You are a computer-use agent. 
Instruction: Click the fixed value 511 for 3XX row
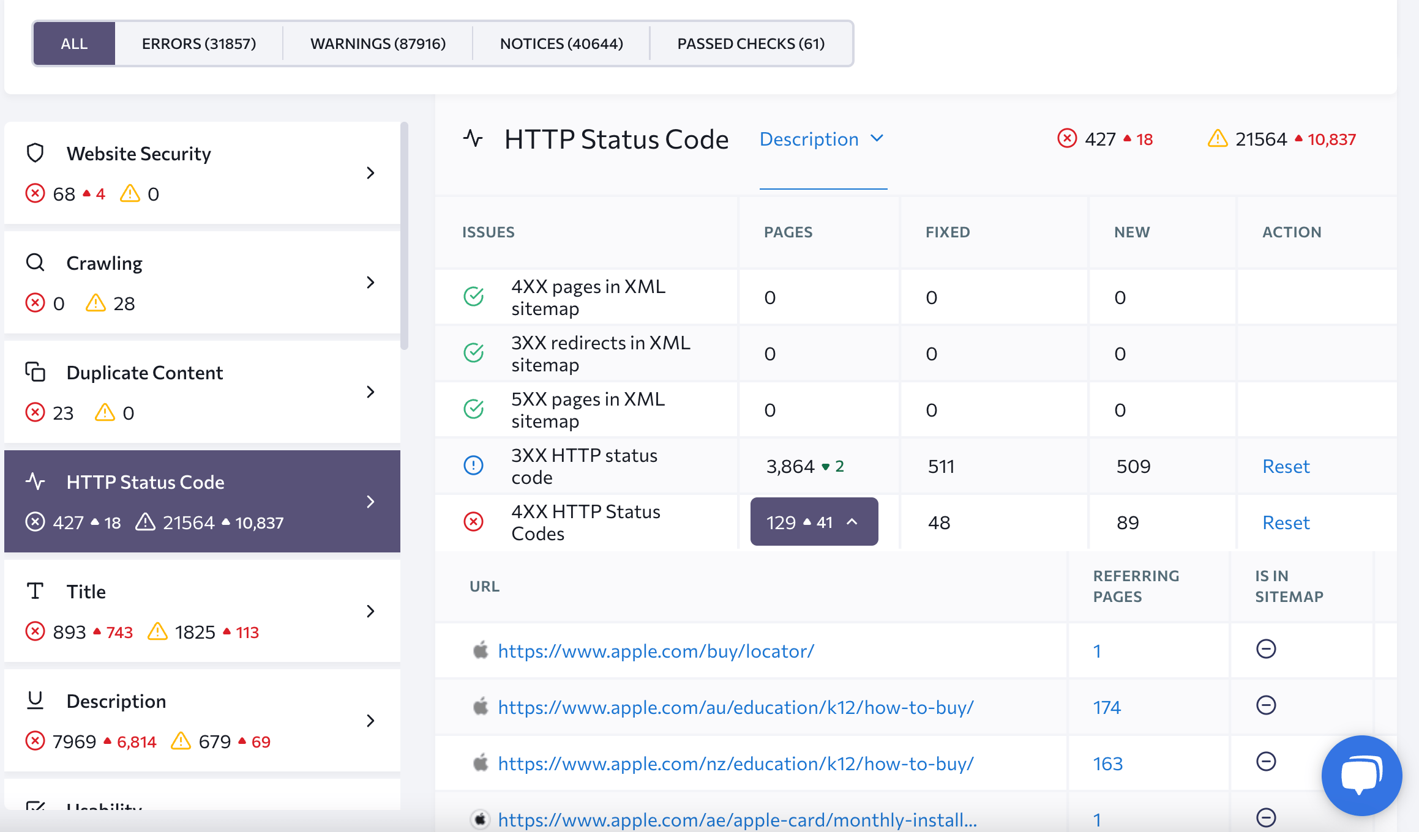coord(941,466)
